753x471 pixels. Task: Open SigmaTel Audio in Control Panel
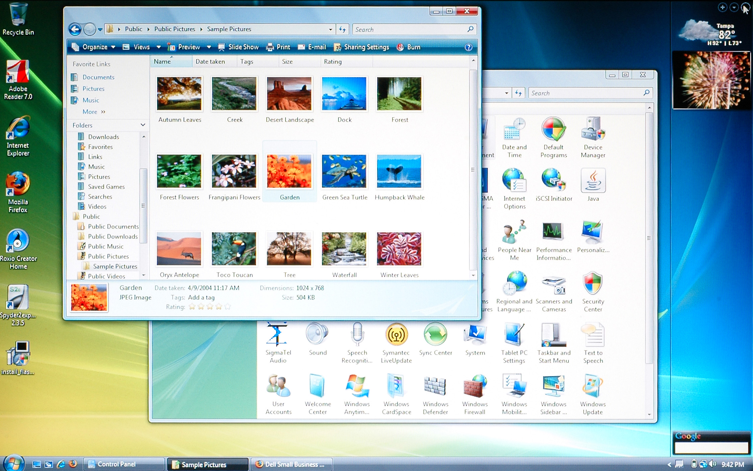pos(278,343)
